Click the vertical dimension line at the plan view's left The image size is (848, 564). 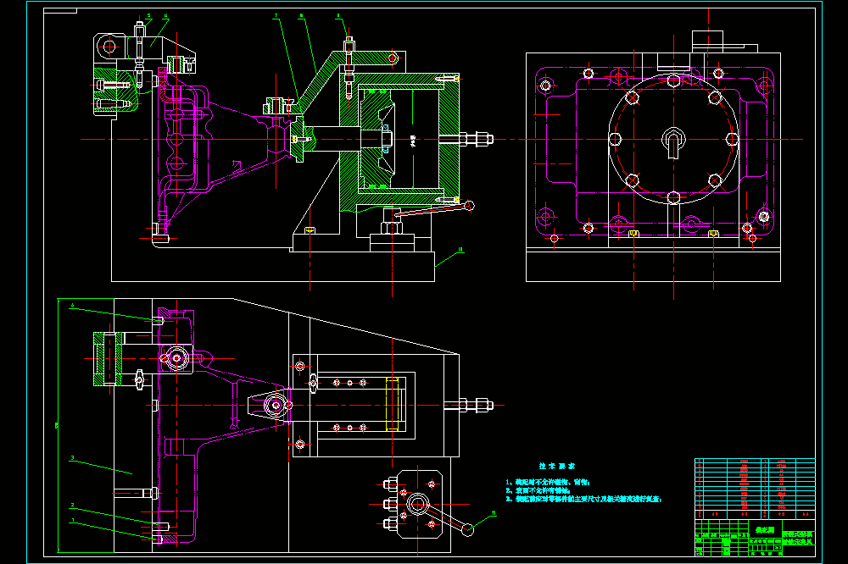coord(58,425)
